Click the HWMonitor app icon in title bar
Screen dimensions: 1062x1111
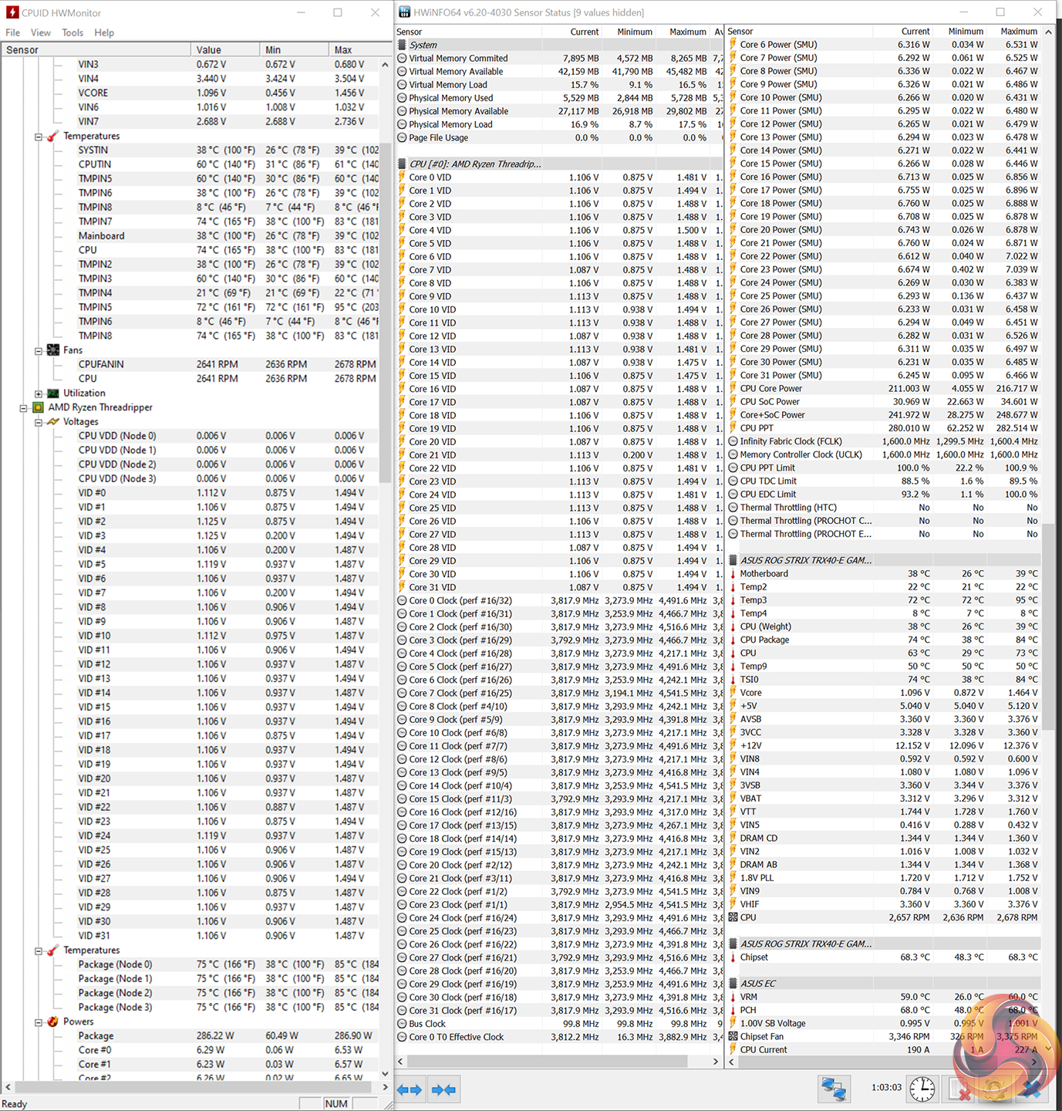pyautogui.click(x=12, y=12)
